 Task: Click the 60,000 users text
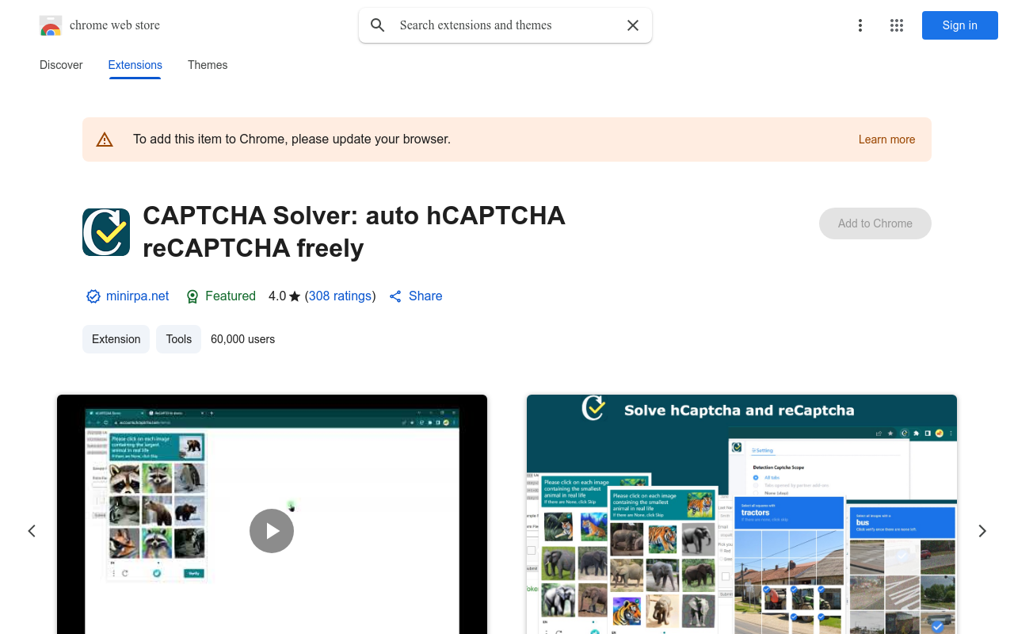pyautogui.click(x=243, y=339)
